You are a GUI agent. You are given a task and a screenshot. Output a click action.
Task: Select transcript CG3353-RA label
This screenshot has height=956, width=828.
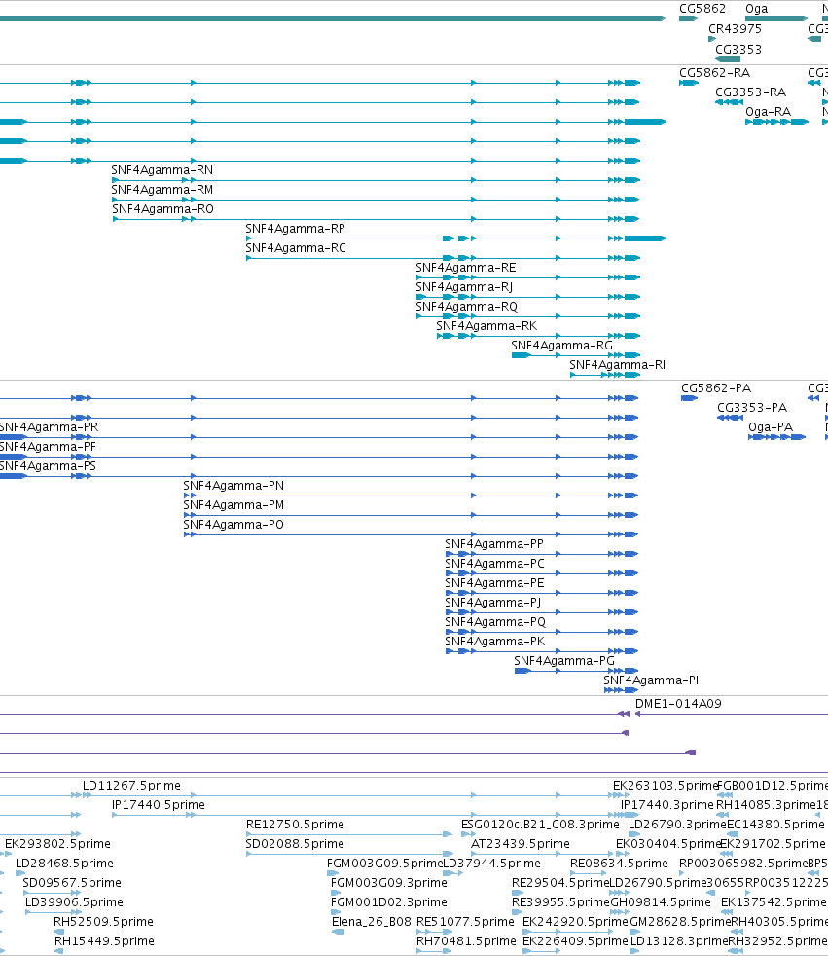[x=750, y=92]
